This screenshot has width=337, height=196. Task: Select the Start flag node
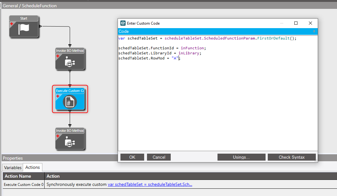point(24,27)
